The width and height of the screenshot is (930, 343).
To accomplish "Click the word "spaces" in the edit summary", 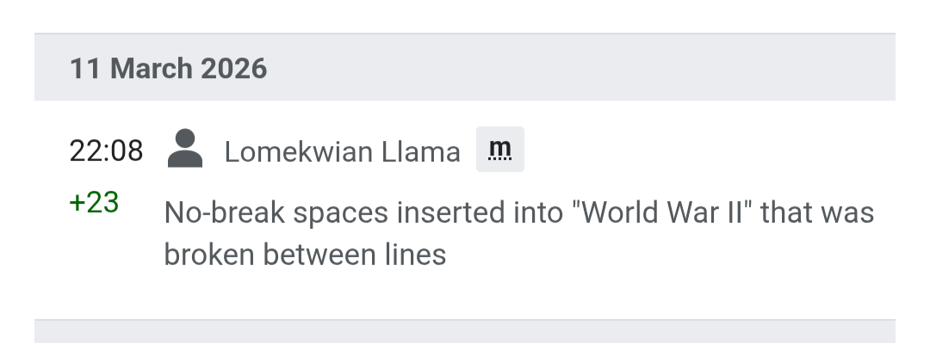I will tap(340, 214).
